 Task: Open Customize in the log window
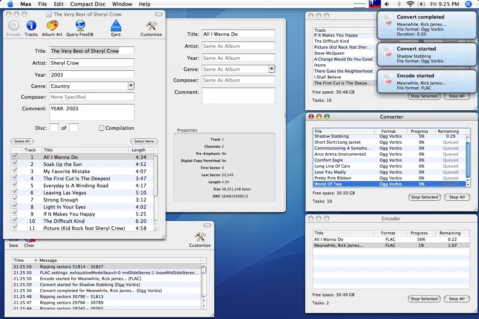[x=200, y=237]
